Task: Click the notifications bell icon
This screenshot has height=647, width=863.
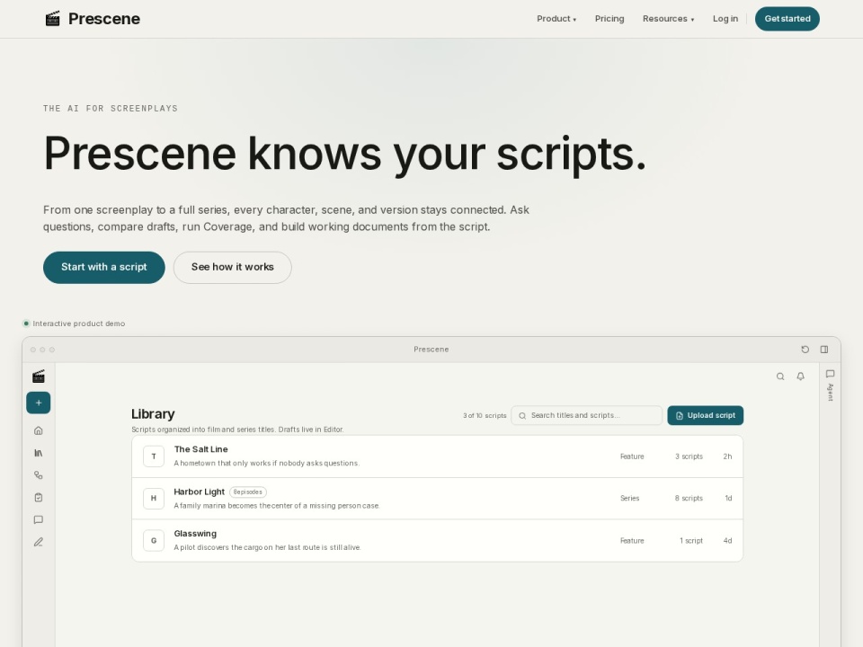Action: click(x=800, y=377)
